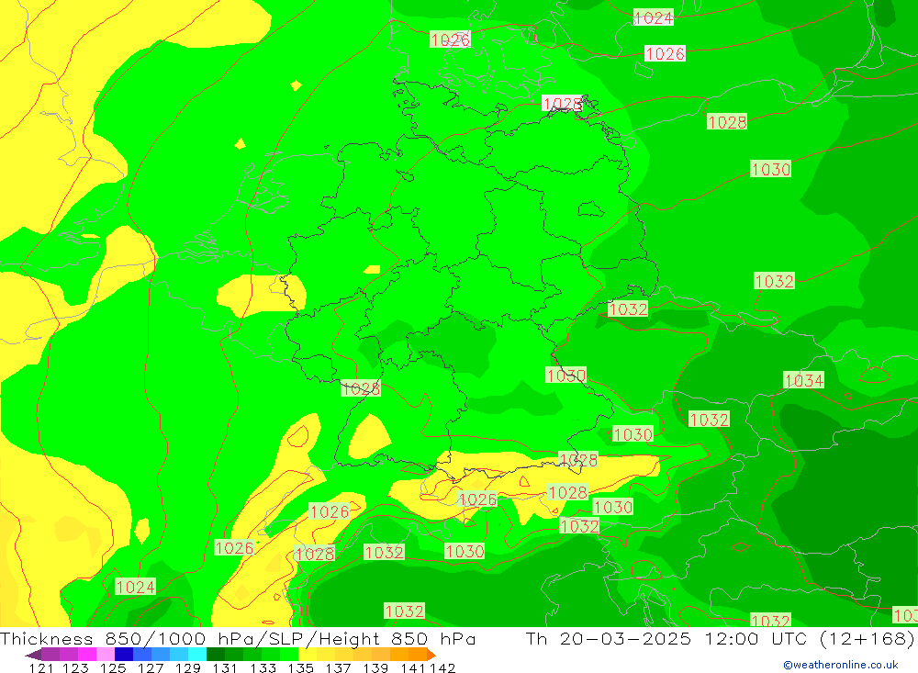918x673 pixels.
Task: Click legend value 137
Action: (338, 667)
